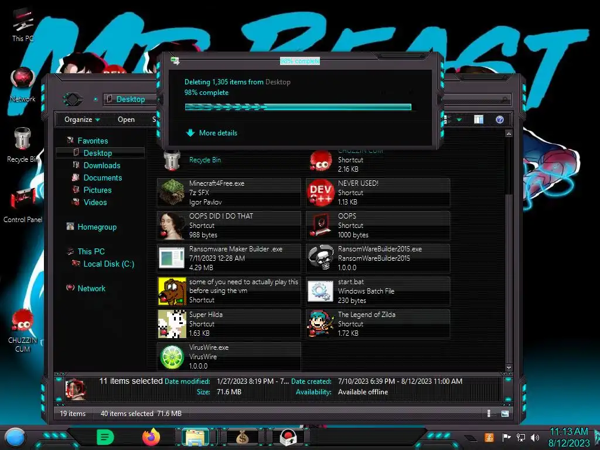
Task: Select the dog shortcut icon 'some of you need'
Action: [172, 291]
